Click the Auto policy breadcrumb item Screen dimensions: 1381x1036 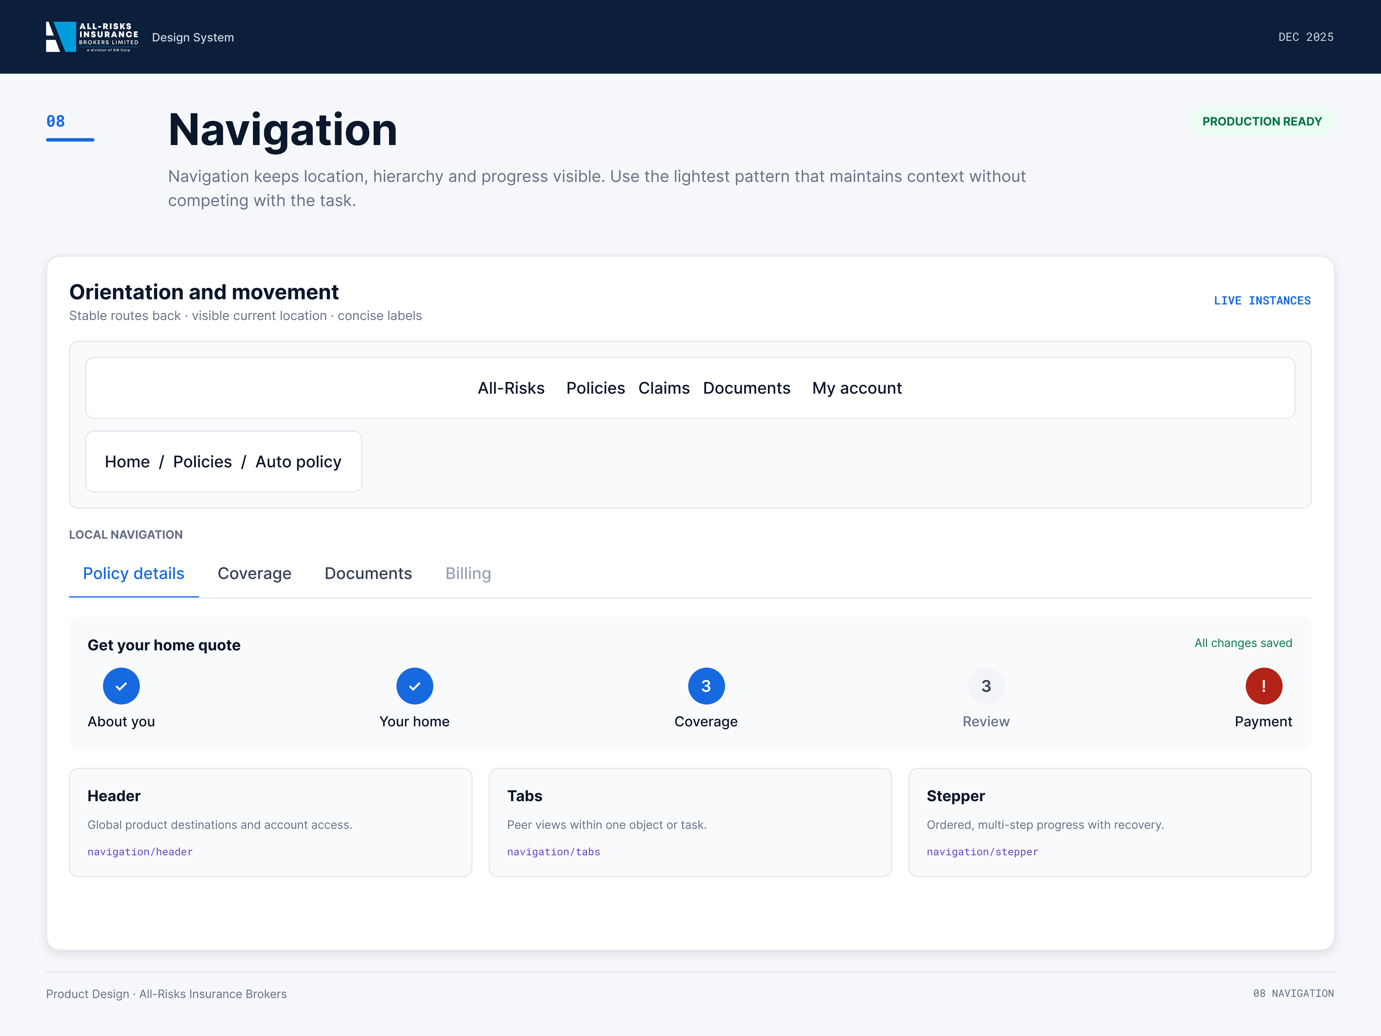tap(298, 462)
